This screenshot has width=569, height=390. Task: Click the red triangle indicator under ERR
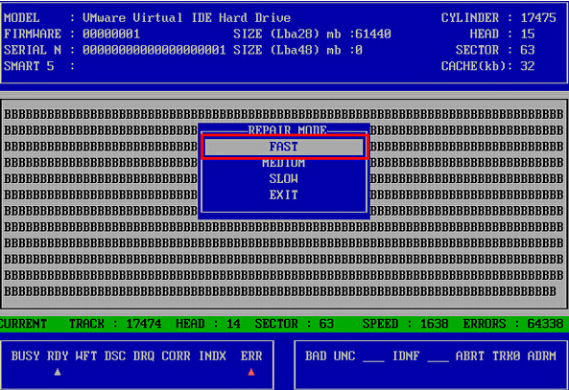click(251, 372)
